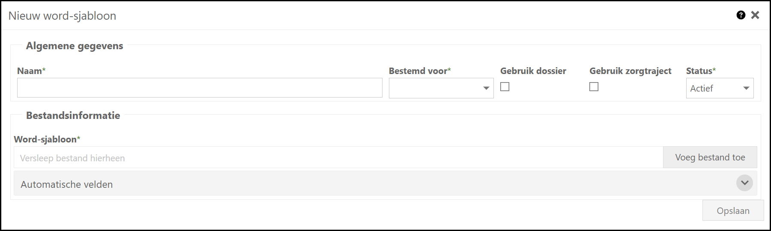Screen dimensions: 771x231
Task: Click the Status dropdown arrow icon
Action: (746, 88)
